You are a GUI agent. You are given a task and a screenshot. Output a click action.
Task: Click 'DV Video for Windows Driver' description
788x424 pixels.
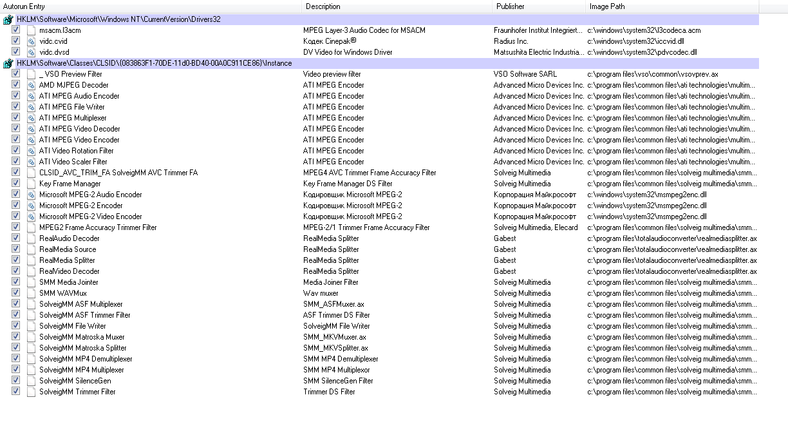[x=348, y=52]
